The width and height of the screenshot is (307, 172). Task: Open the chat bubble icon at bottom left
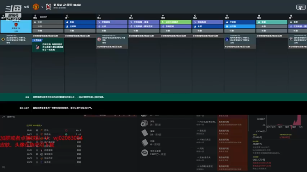pos(3,167)
